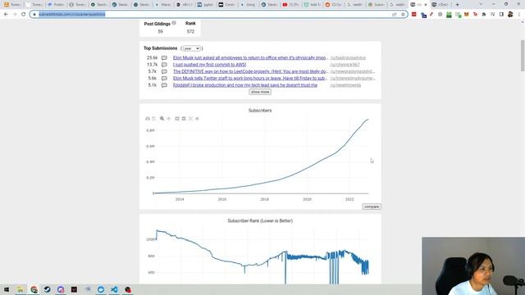Open the year period dropdown for Top Submissions
The height and width of the screenshot is (295, 525).
click(x=192, y=48)
